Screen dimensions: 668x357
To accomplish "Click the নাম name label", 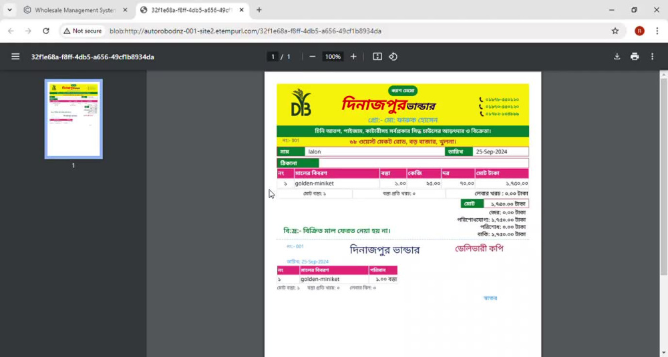I will [291, 151].
